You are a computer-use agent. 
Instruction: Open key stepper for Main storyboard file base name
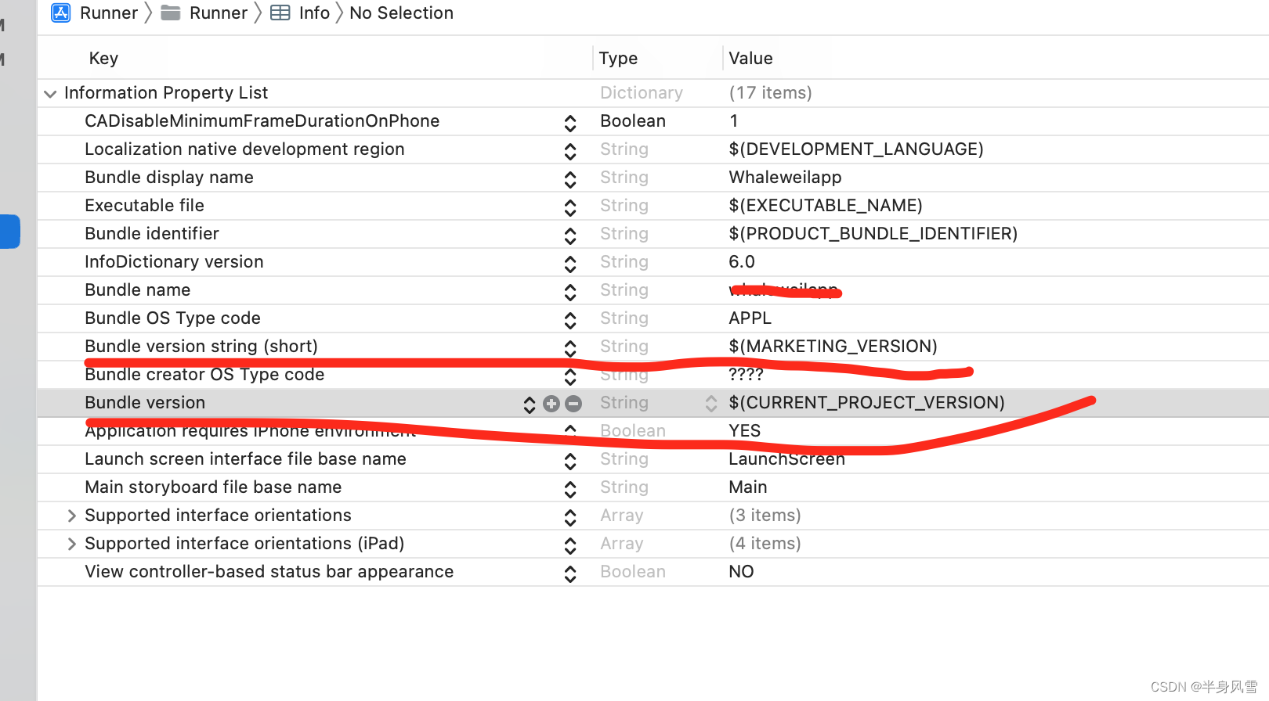[x=570, y=489]
